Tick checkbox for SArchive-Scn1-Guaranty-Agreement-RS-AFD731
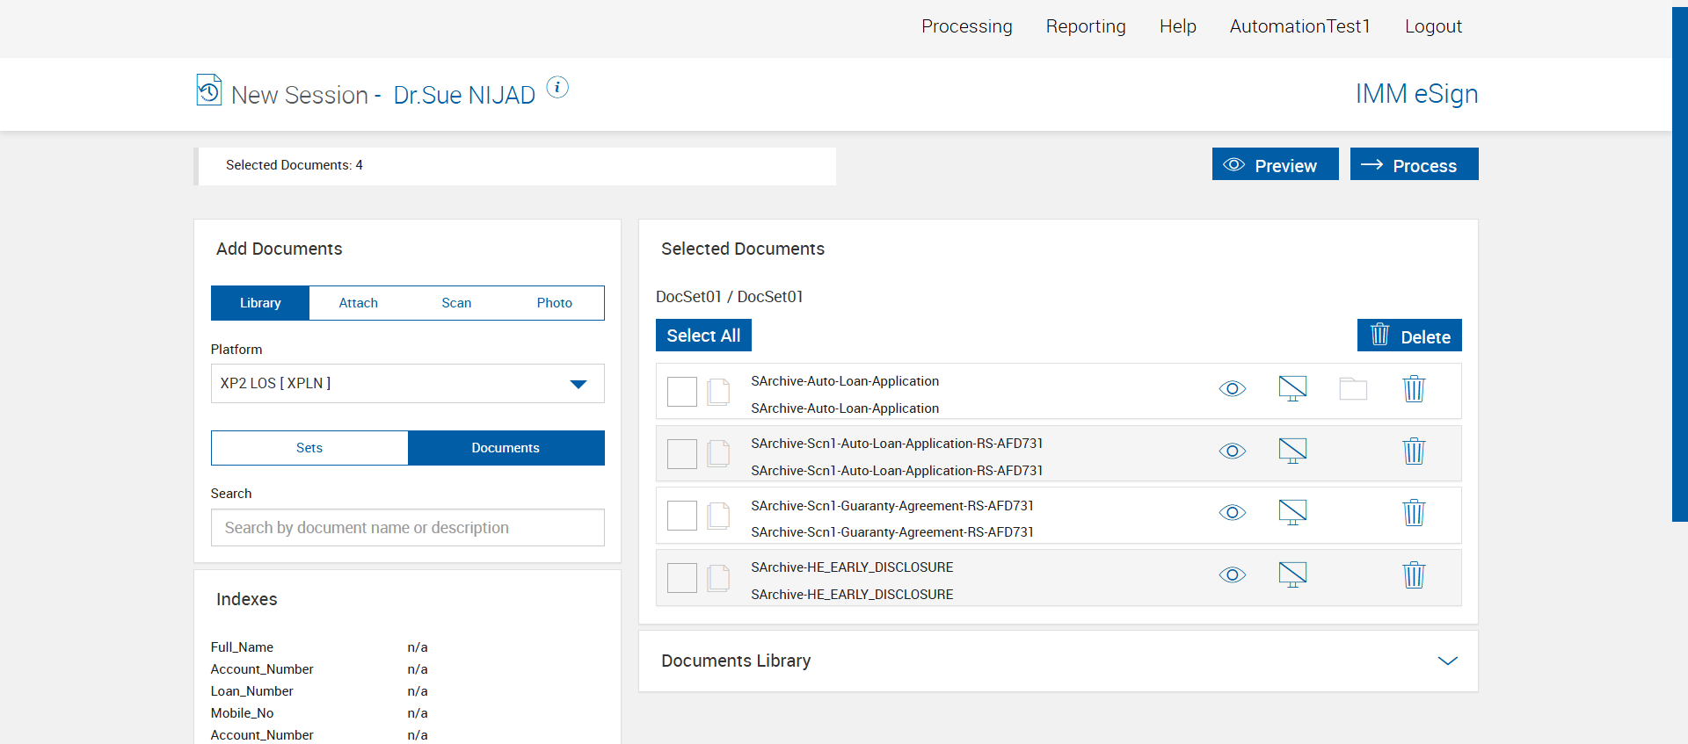This screenshot has height=744, width=1688. pyautogui.click(x=681, y=516)
